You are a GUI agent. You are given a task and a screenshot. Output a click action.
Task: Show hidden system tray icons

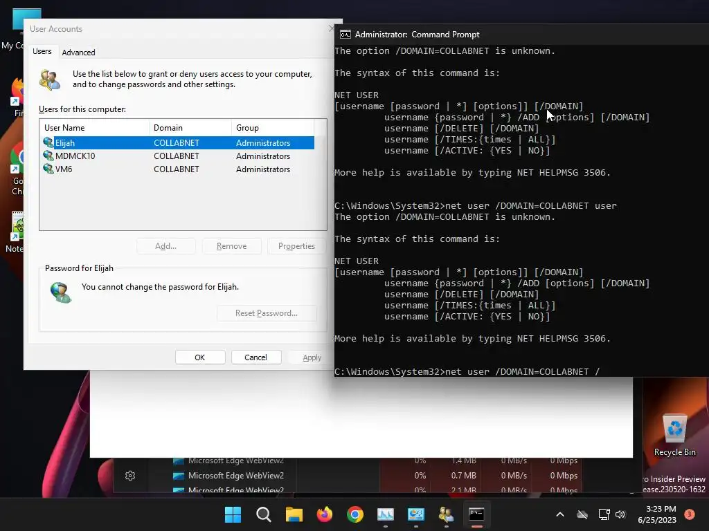(x=559, y=514)
